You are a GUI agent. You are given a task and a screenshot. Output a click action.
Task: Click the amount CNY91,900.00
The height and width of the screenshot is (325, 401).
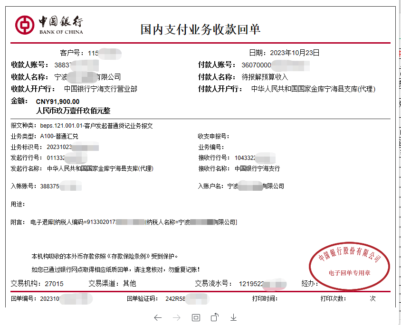[x=57, y=102]
